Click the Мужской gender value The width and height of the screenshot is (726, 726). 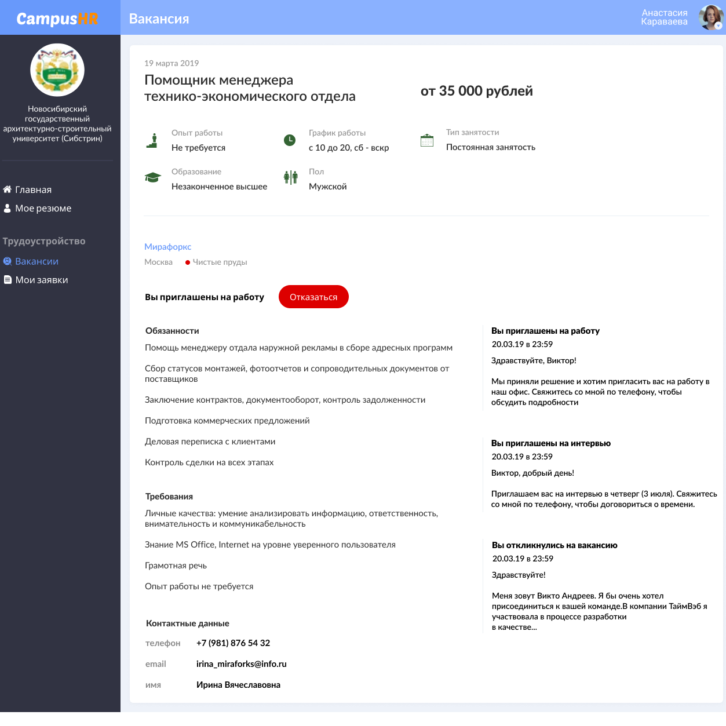pos(328,187)
